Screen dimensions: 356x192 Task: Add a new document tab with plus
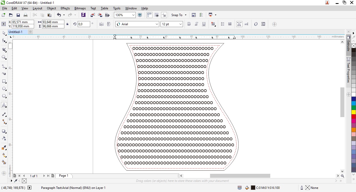[30, 32]
